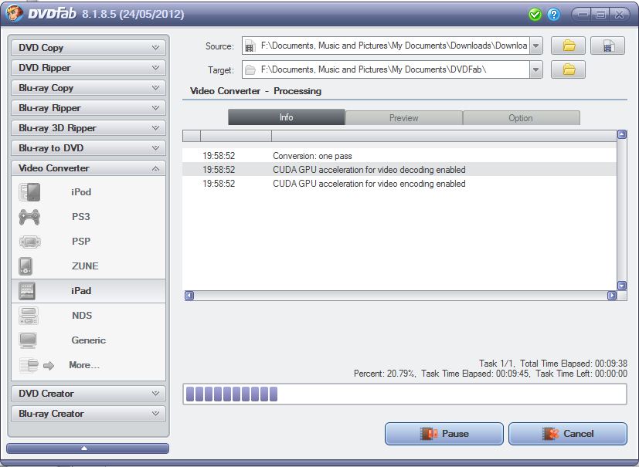Collapse sidebar with bottom blue arrow bar
This screenshot has width=639, height=467.
point(87,448)
